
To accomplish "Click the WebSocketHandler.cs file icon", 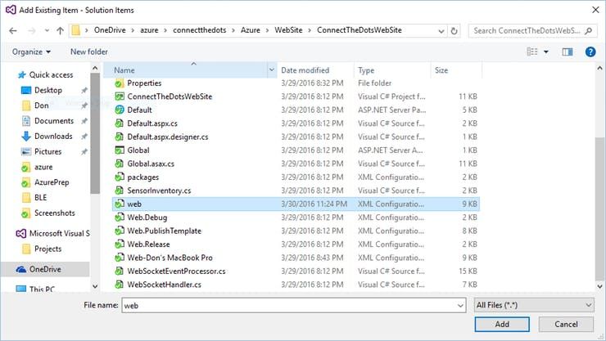I will tap(120, 285).
